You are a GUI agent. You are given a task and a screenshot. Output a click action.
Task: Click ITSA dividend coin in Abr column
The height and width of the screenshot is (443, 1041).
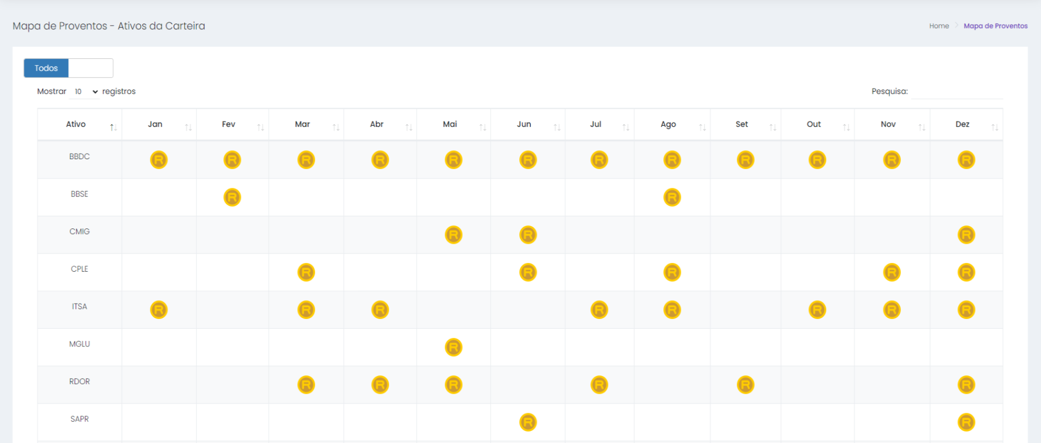(380, 310)
